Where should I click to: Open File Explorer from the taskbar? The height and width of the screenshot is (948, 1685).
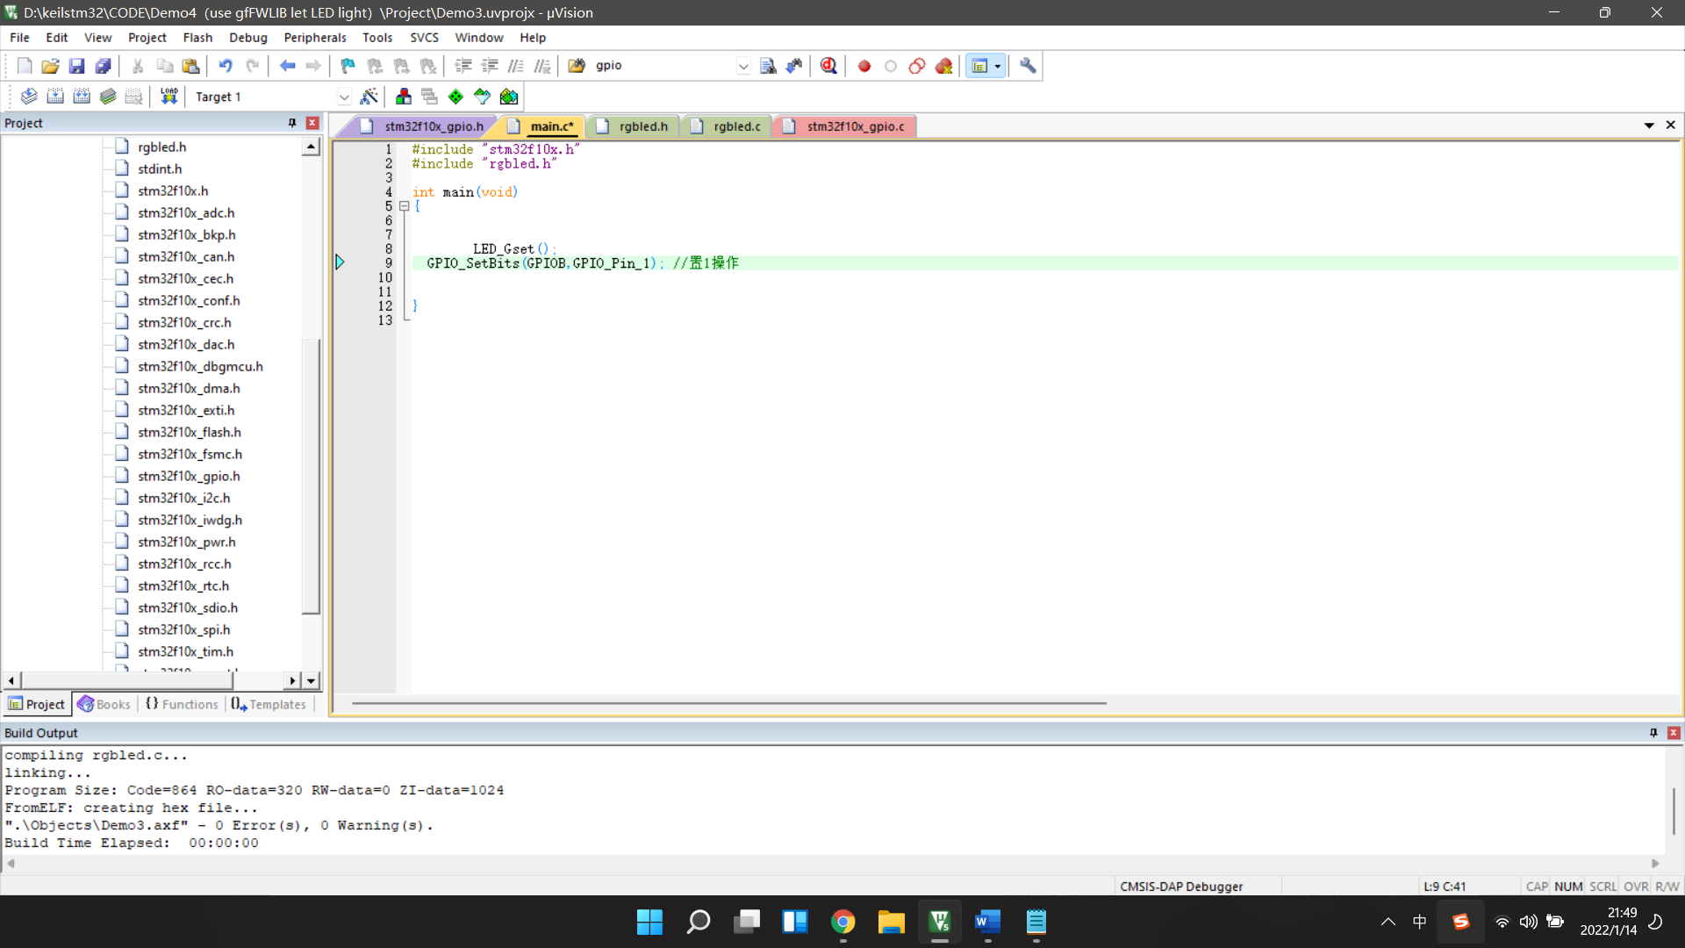click(x=891, y=922)
